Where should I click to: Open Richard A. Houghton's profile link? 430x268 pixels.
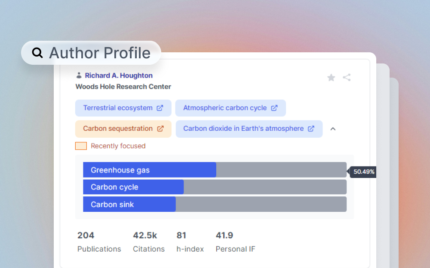coord(118,75)
